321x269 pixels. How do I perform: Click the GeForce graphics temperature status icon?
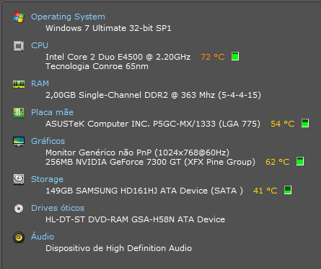pyautogui.click(x=300, y=161)
